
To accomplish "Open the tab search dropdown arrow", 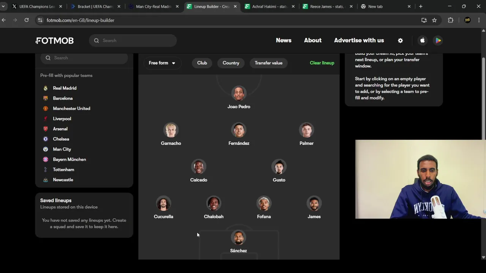I will pos(3,6).
